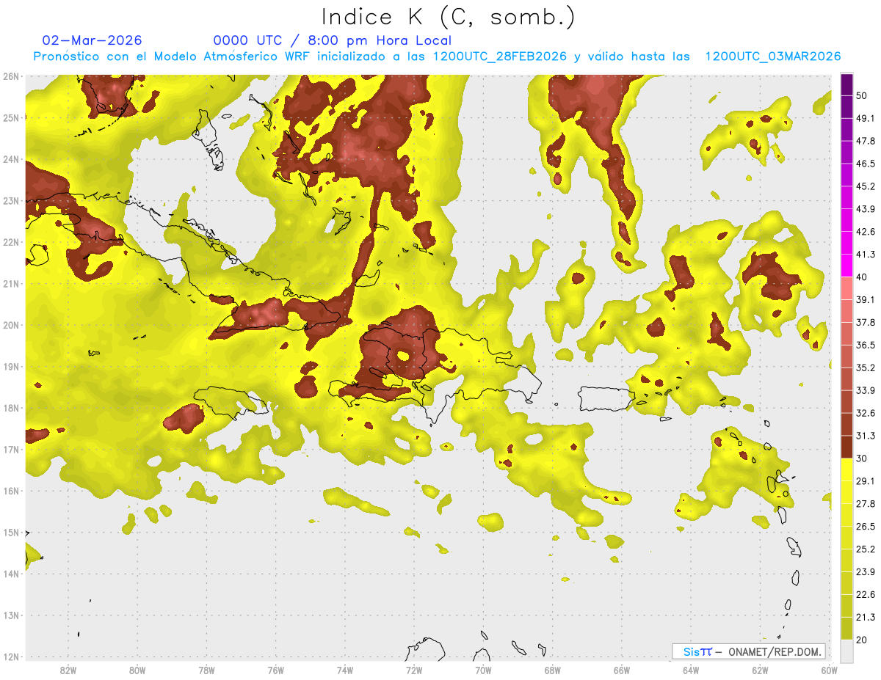Click the longitude label '66W'
The height and width of the screenshot is (680, 881).
coord(622,670)
